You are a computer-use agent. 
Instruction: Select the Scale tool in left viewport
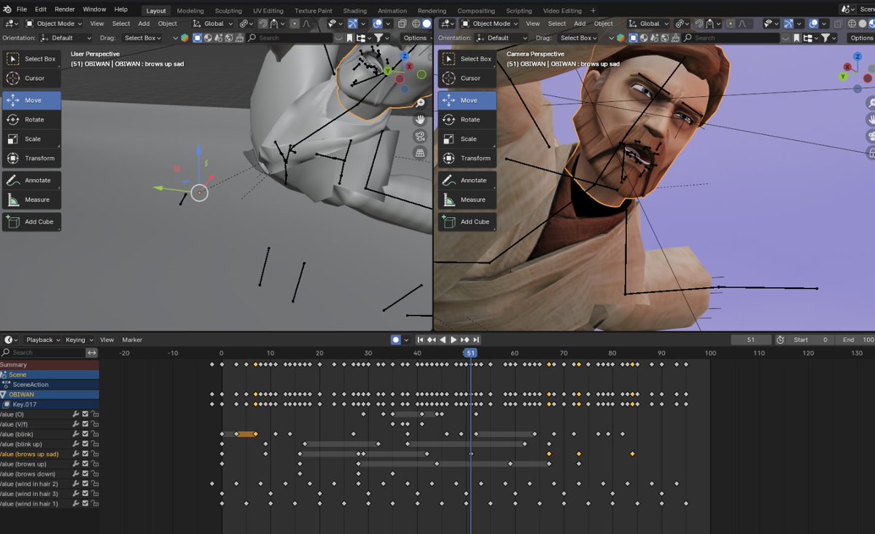[x=31, y=139]
